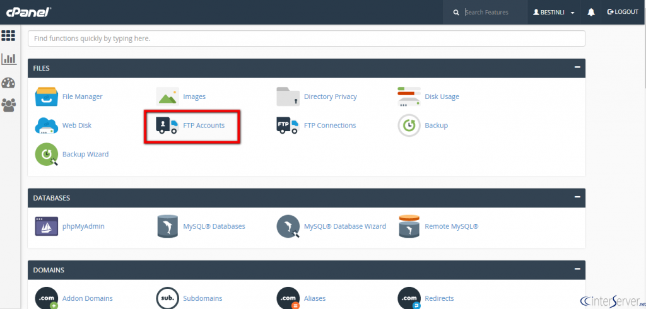646x309 pixels.
Task: Open the Directory Privacy folder icon
Action: pos(288,97)
